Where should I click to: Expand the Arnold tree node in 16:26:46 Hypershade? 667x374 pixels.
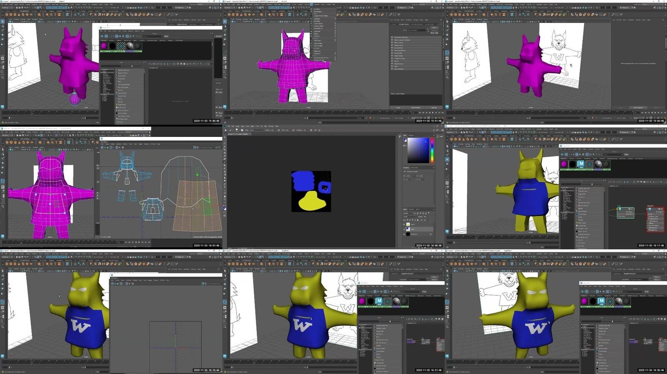(x=582, y=350)
